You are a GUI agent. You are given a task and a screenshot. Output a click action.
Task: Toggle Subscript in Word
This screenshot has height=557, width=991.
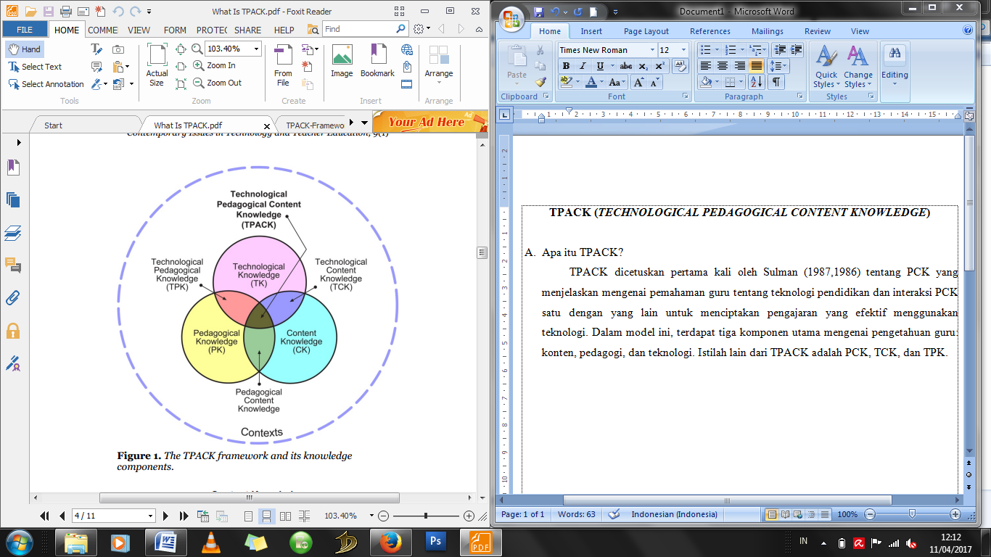[x=643, y=66]
